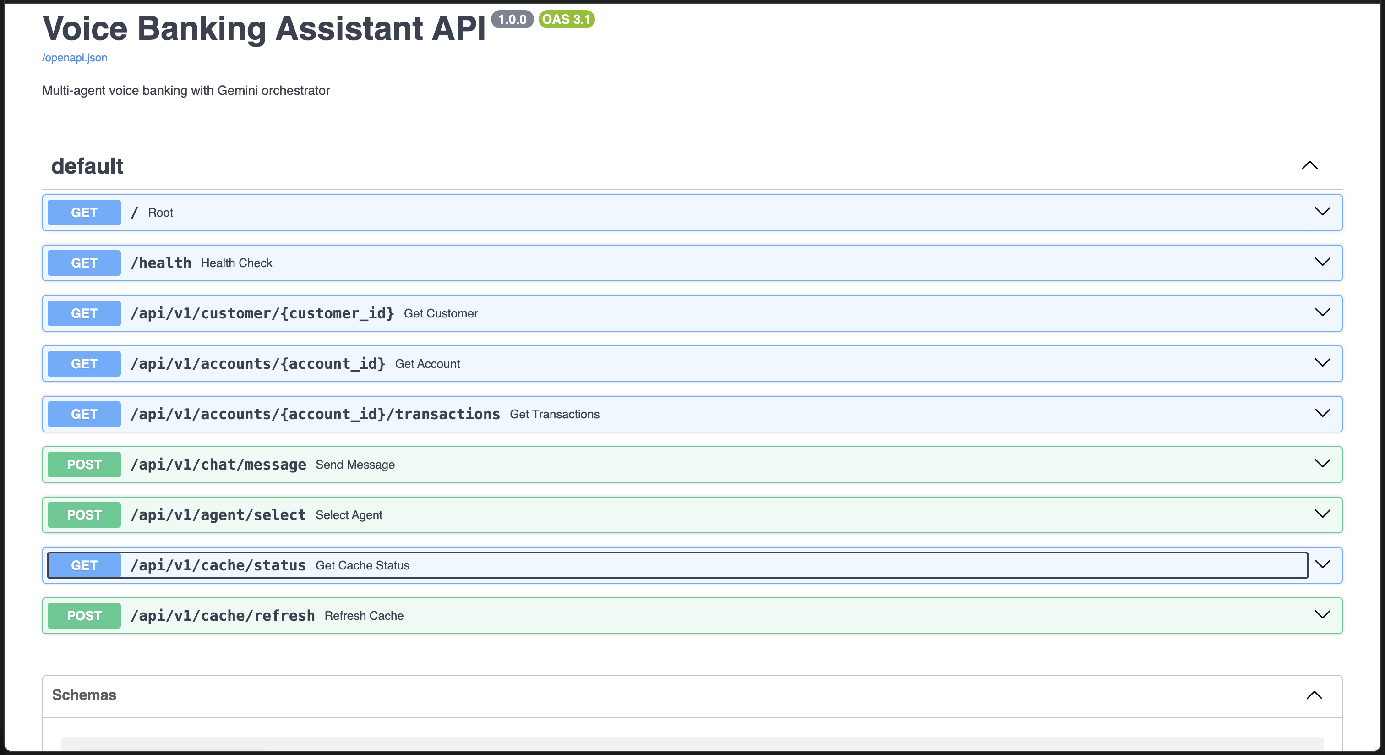Image resolution: width=1385 pixels, height=755 pixels.
Task: Expand the Select Agent endpoint chevron
Action: (1322, 514)
